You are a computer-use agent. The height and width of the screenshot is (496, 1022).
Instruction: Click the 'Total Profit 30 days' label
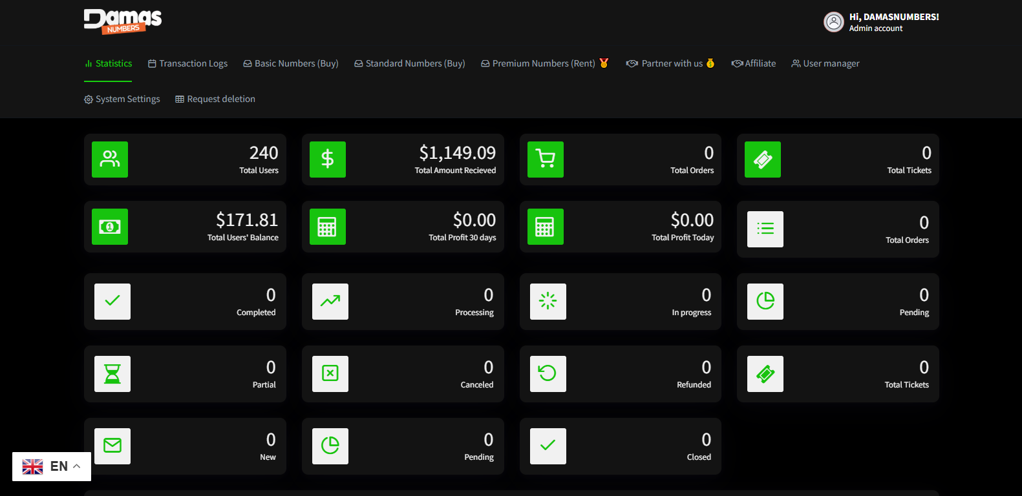point(462,238)
